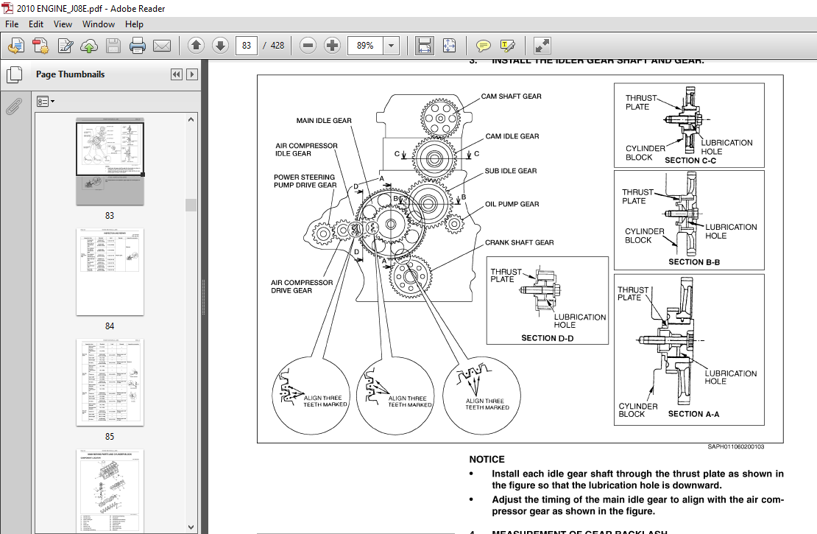Click the Page Thumbnails panel icon
The height and width of the screenshot is (534, 817).
click(x=15, y=74)
